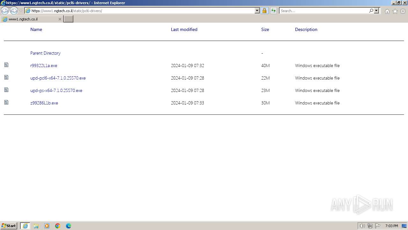Click Internet Explorer taskbar icon
The image size is (408, 230).
pos(25,226)
